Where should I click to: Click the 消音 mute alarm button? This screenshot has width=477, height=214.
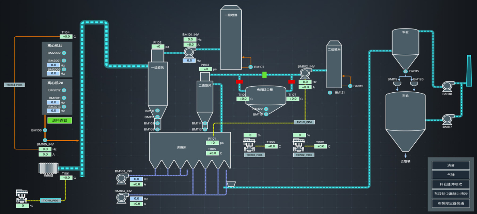point(451,165)
